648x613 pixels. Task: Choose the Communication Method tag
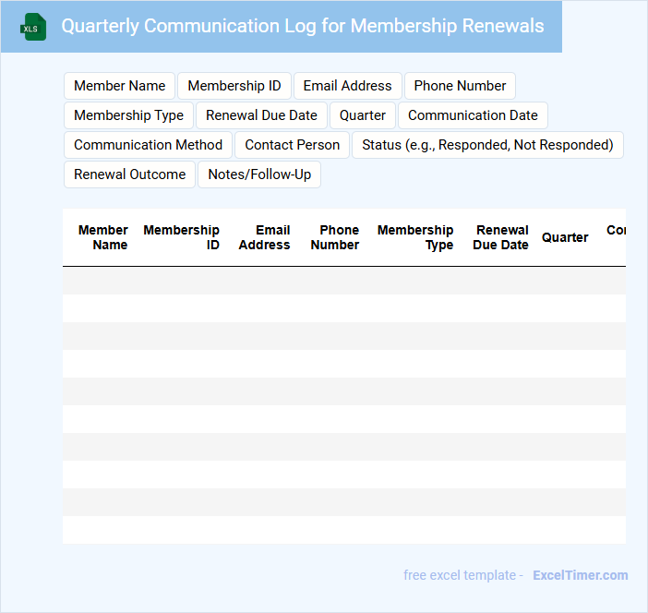coord(148,145)
